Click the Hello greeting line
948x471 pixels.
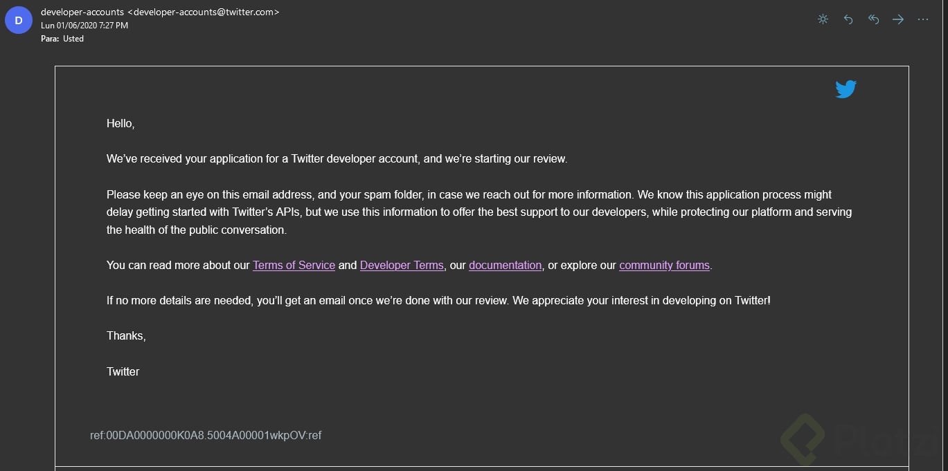[x=120, y=124]
